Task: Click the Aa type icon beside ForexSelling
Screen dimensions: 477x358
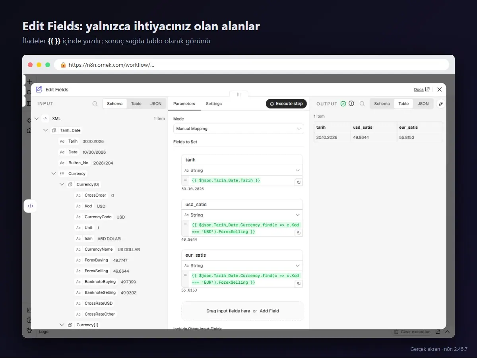Action: pyautogui.click(x=78, y=271)
